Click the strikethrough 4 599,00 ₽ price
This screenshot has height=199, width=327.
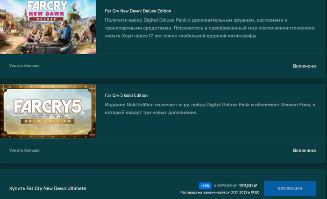225,185
